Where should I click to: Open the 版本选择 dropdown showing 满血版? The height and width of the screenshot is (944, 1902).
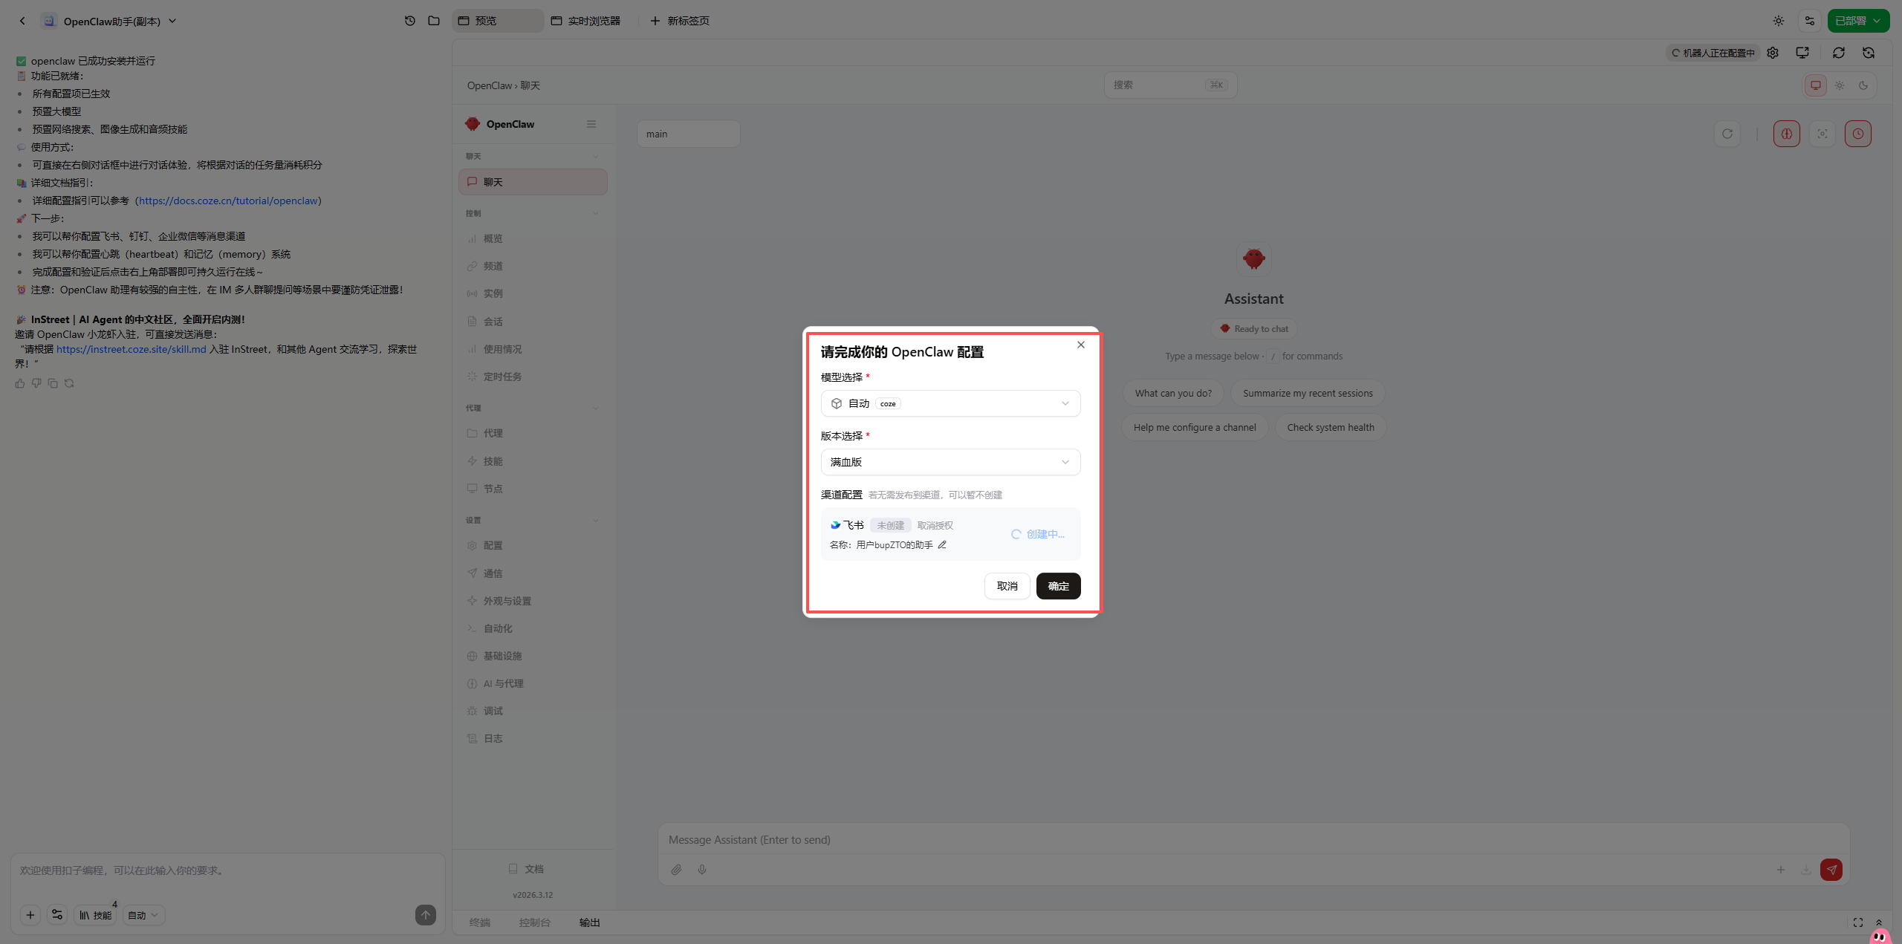(x=950, y=462)
